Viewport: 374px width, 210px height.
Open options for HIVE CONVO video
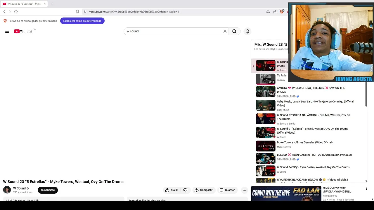pyautogui.click(x=366, y=188)
